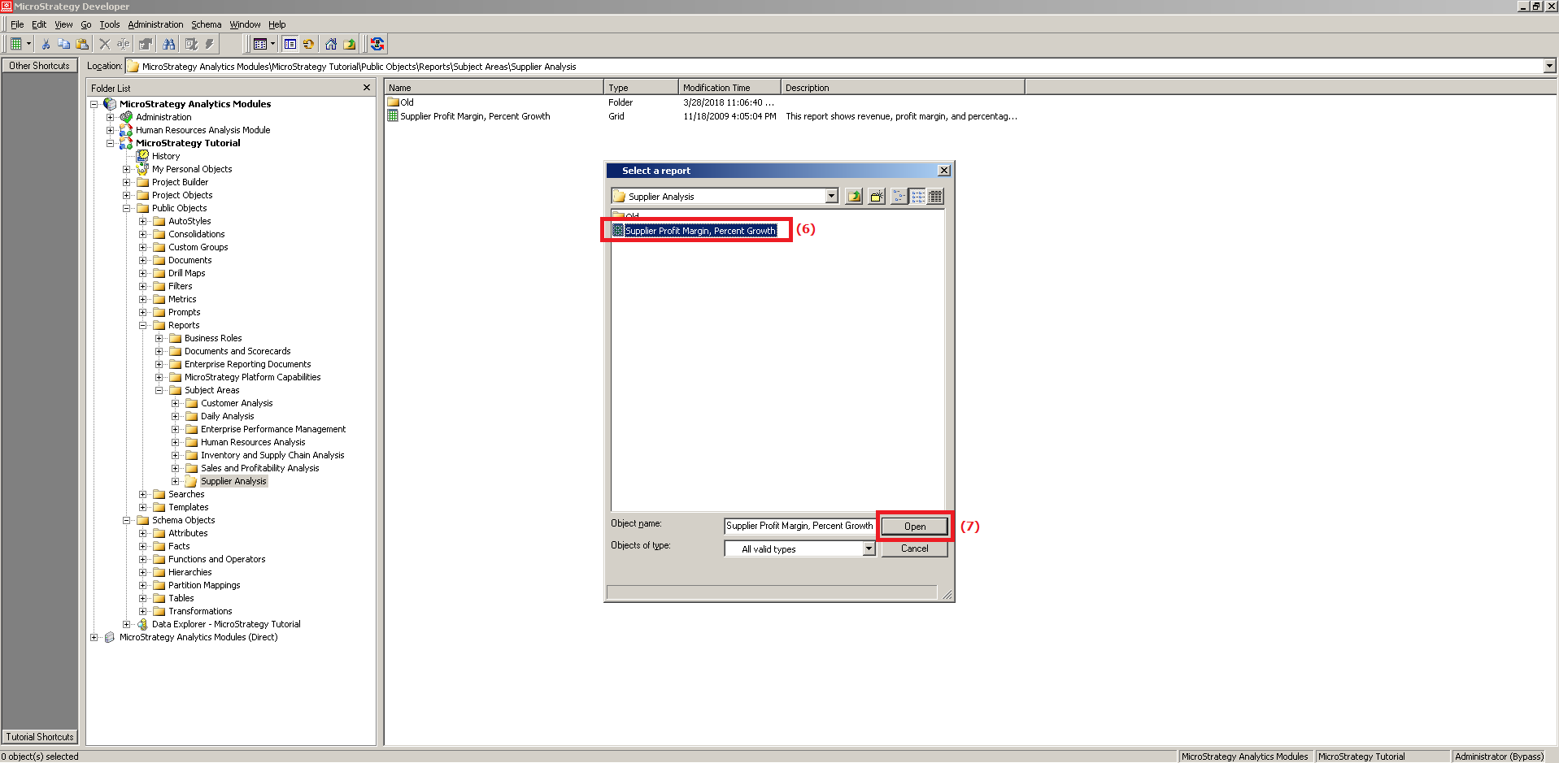Collapse the Public Objects folder

point(126,208)
